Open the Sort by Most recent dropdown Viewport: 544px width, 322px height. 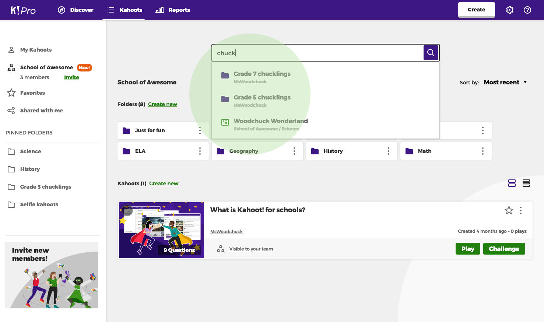tap(505, 82)
